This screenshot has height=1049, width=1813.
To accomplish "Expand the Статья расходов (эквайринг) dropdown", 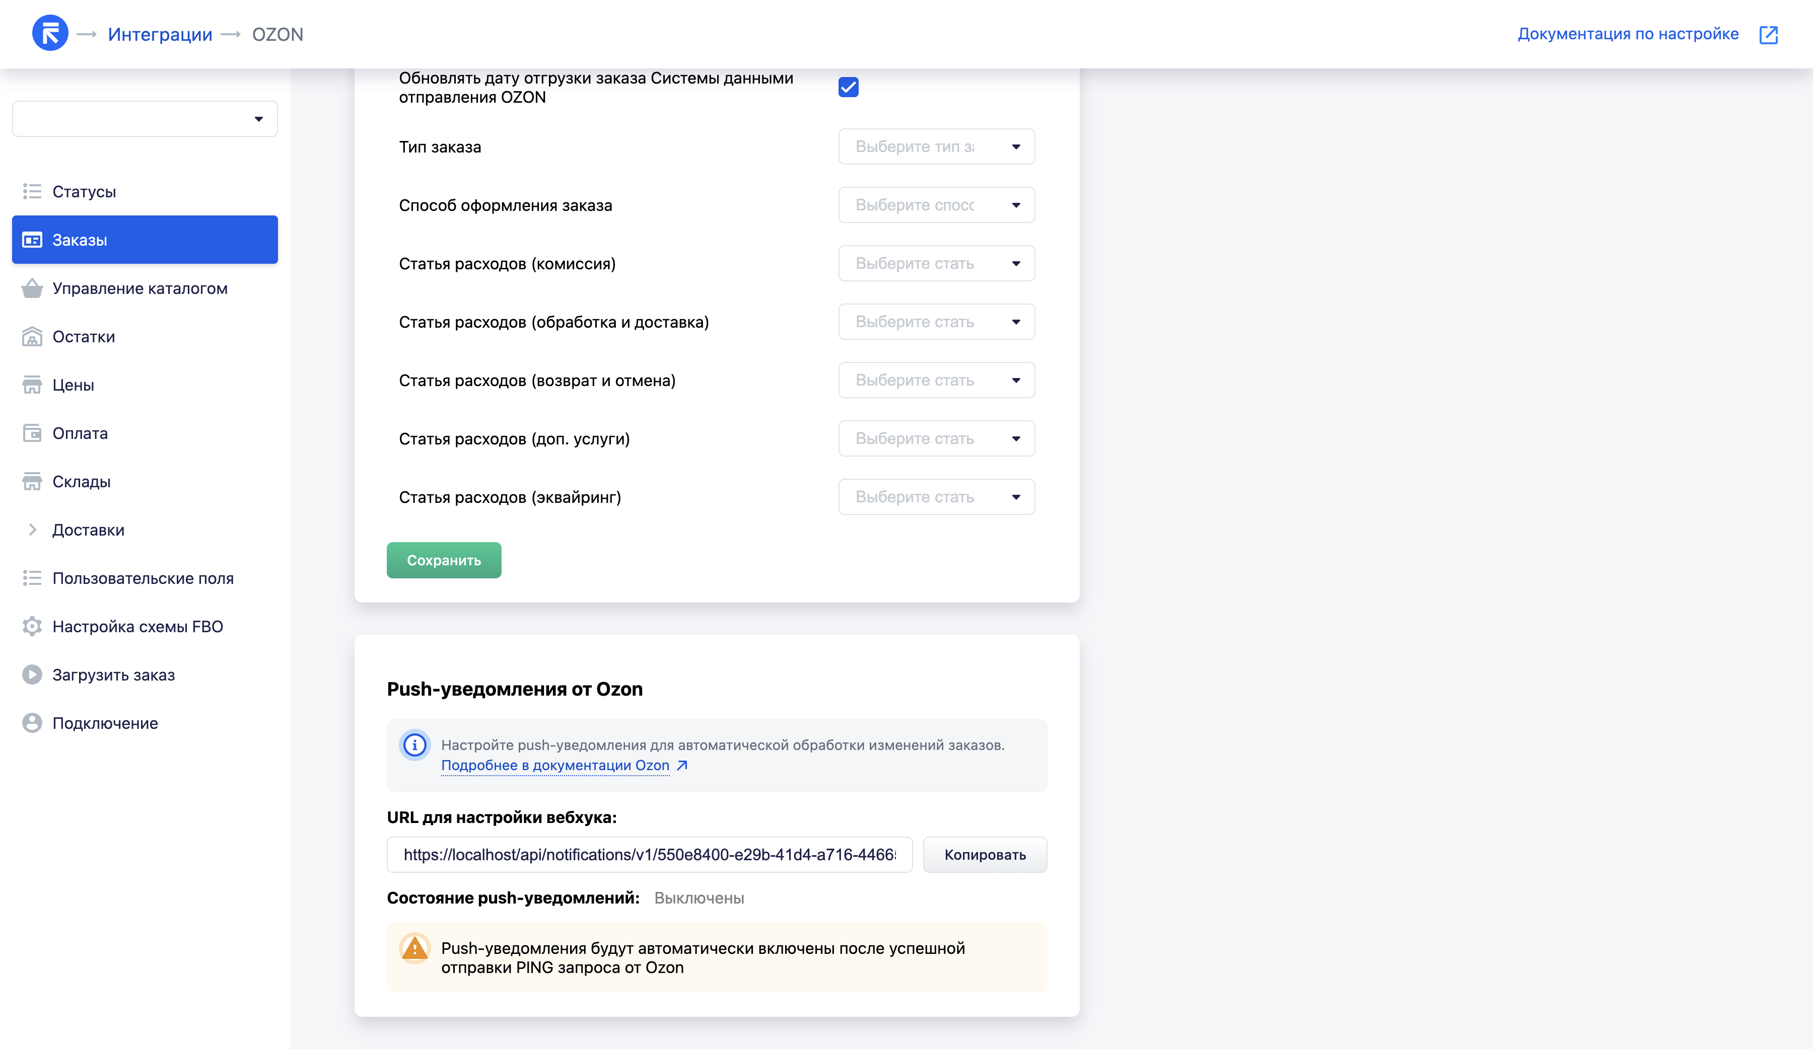I will click(x=936, y=497).
